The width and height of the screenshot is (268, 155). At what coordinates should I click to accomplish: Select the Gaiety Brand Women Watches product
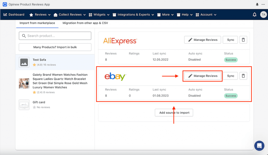click(x=55, y=84)
